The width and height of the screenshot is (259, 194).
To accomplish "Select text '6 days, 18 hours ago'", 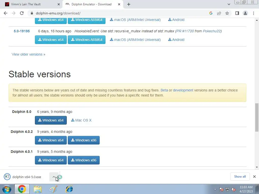I will pyautogui.click(x=55, y=31).
